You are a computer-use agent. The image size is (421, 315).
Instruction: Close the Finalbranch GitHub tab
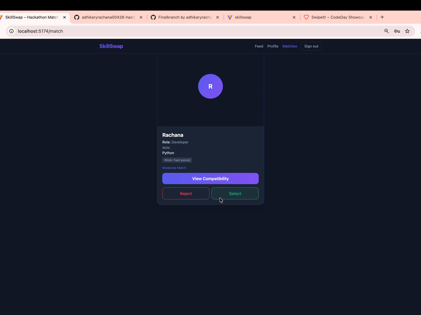[x=217, y=17]
